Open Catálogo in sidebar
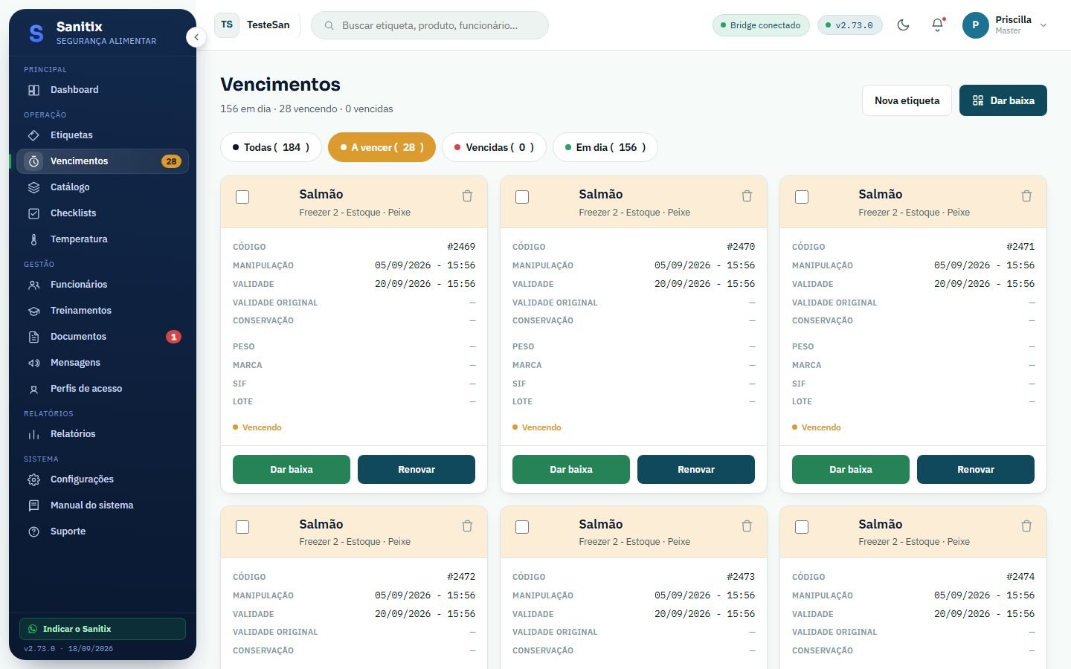This screenshot has width=1071, height=669. click(x=103, y=187)
